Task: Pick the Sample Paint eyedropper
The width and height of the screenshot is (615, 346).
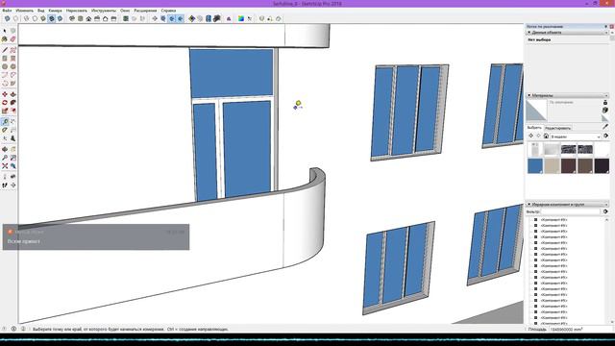Action: click(x=605, y=126)
